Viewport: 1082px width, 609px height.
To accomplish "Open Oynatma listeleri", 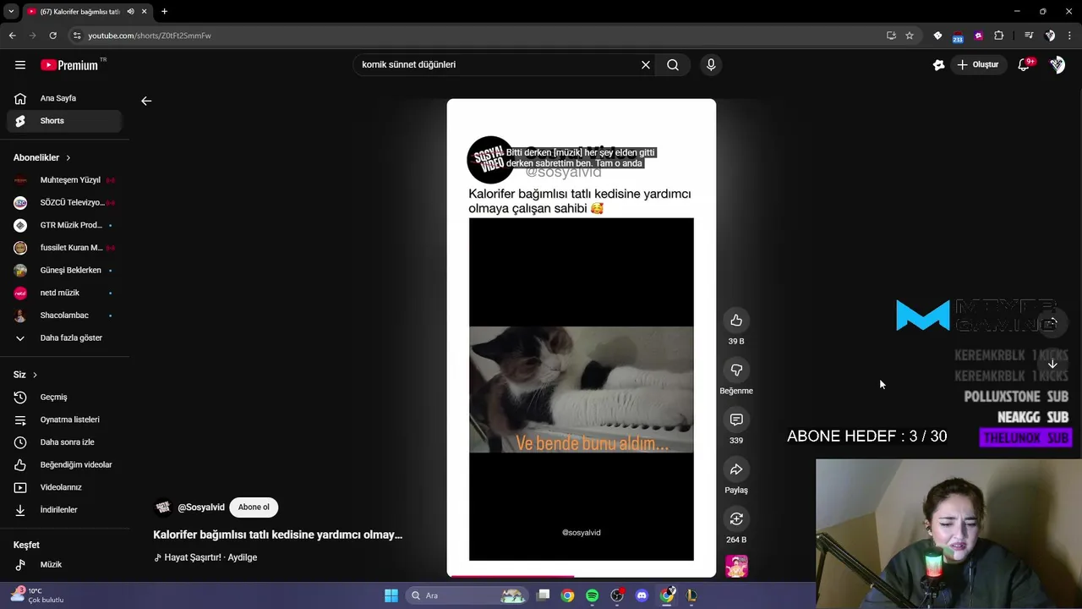I will (x=64, y=420).
